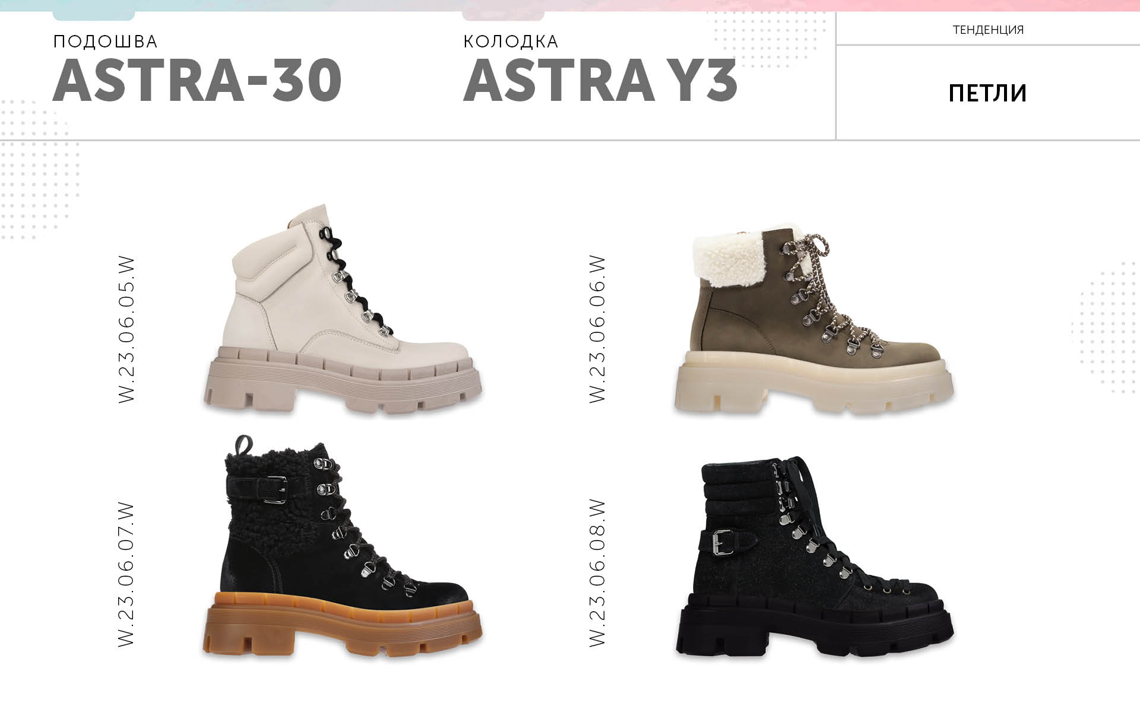Image resolution: width=1140 pixels, height=712 pixels.
Task: Click article code W.23.06.08.W
Action: (x=597, y=573)
